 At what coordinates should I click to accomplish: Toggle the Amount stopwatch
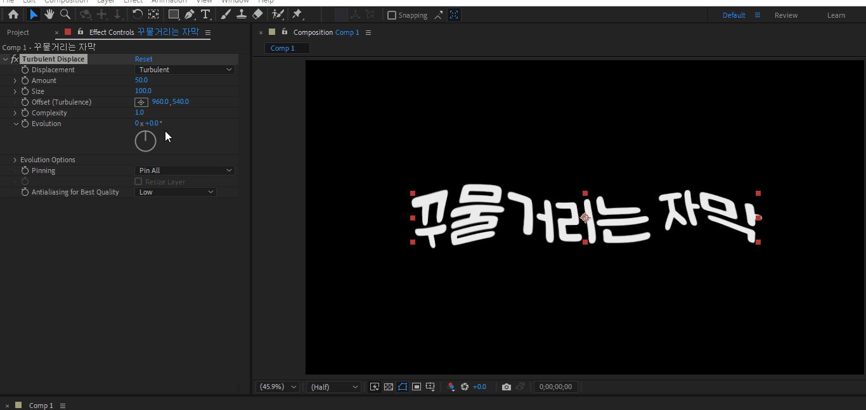point(25,80)
